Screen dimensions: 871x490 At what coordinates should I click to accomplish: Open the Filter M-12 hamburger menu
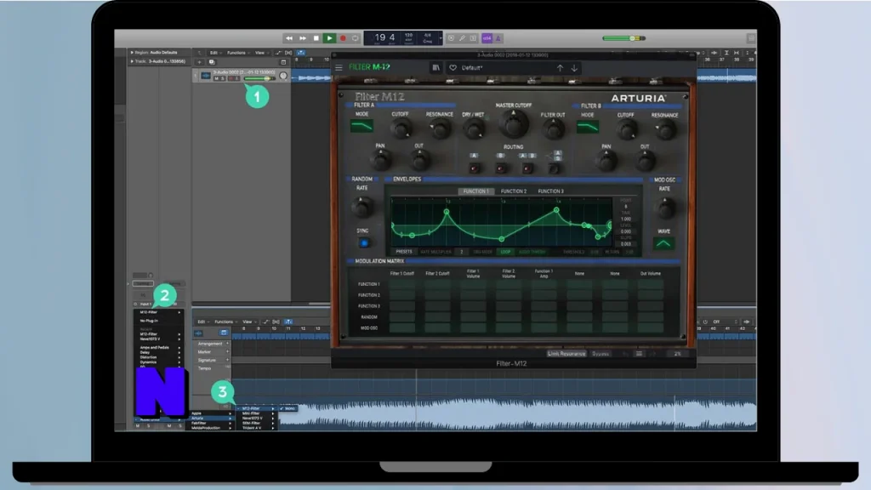339,68
